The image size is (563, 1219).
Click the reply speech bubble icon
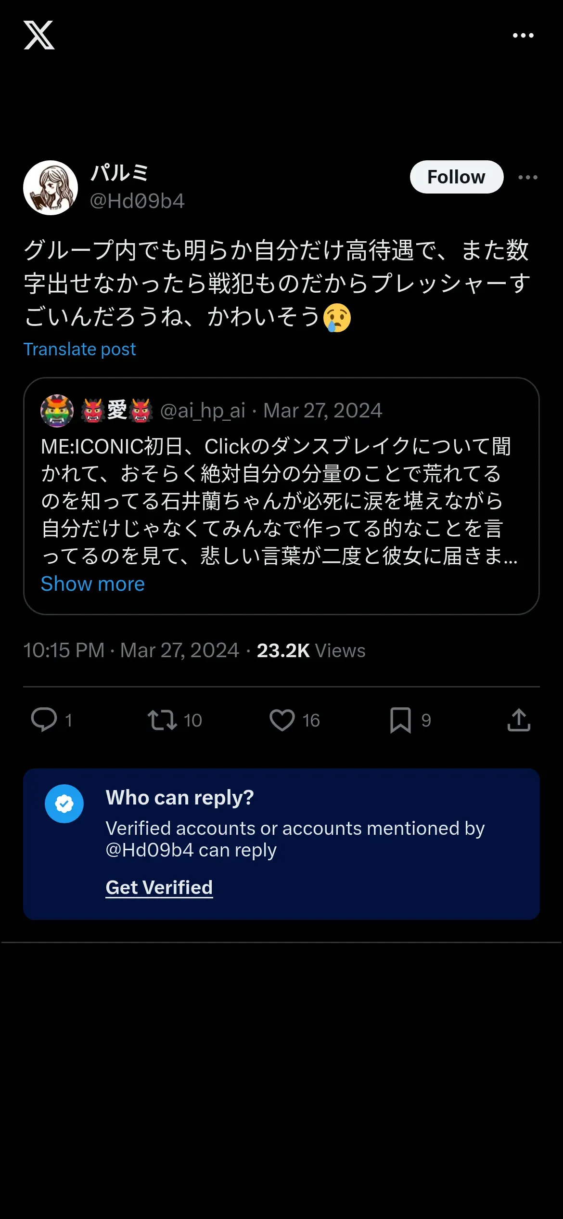coord(44,720)
